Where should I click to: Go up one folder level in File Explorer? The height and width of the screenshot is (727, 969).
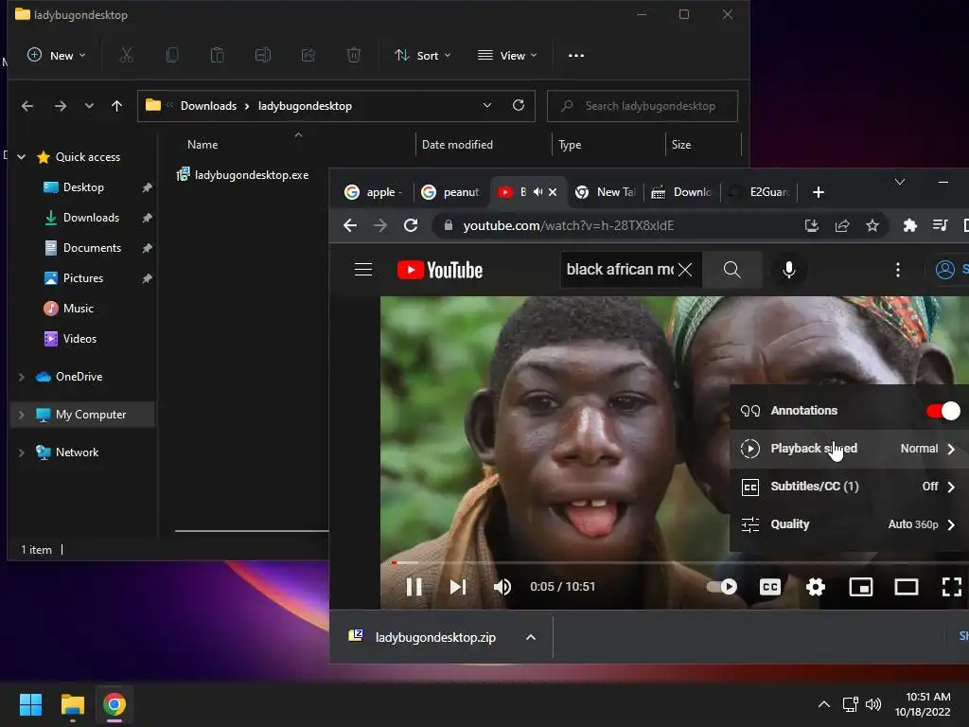click(x=116, y=106)
